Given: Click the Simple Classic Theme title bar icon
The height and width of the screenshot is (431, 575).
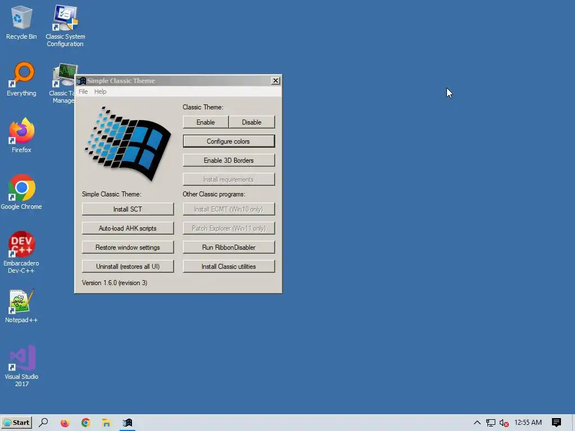Looking at the screenshot, I should point(81,81).
